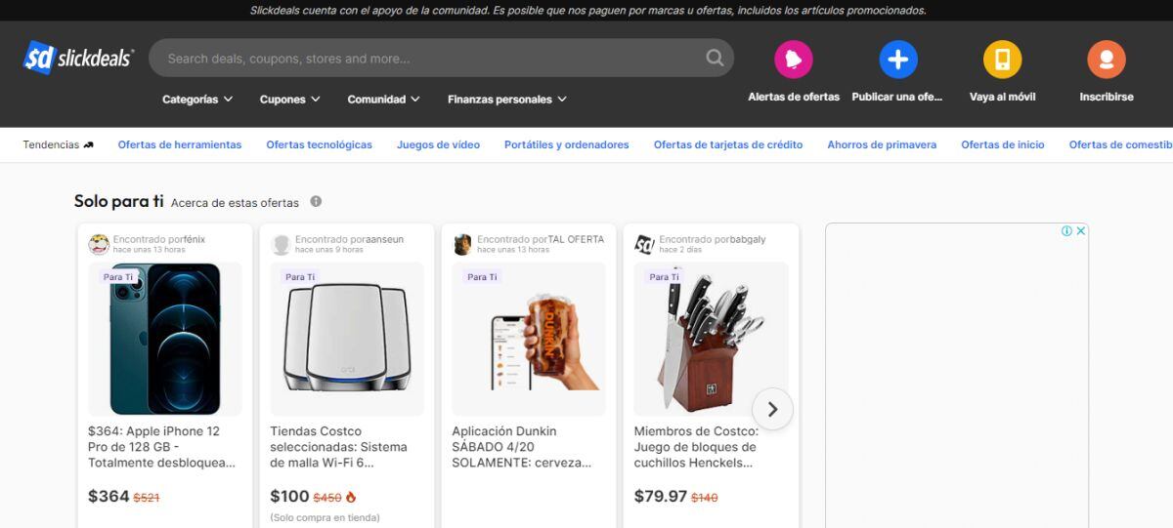The height and width of the screenshot is (528, 1173).
Task: Click the Tendencias trending icon
Action: click(89, 144)
